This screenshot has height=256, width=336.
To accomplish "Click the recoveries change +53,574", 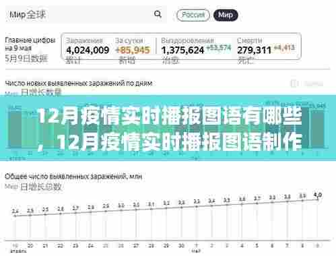I will (218, 48).
